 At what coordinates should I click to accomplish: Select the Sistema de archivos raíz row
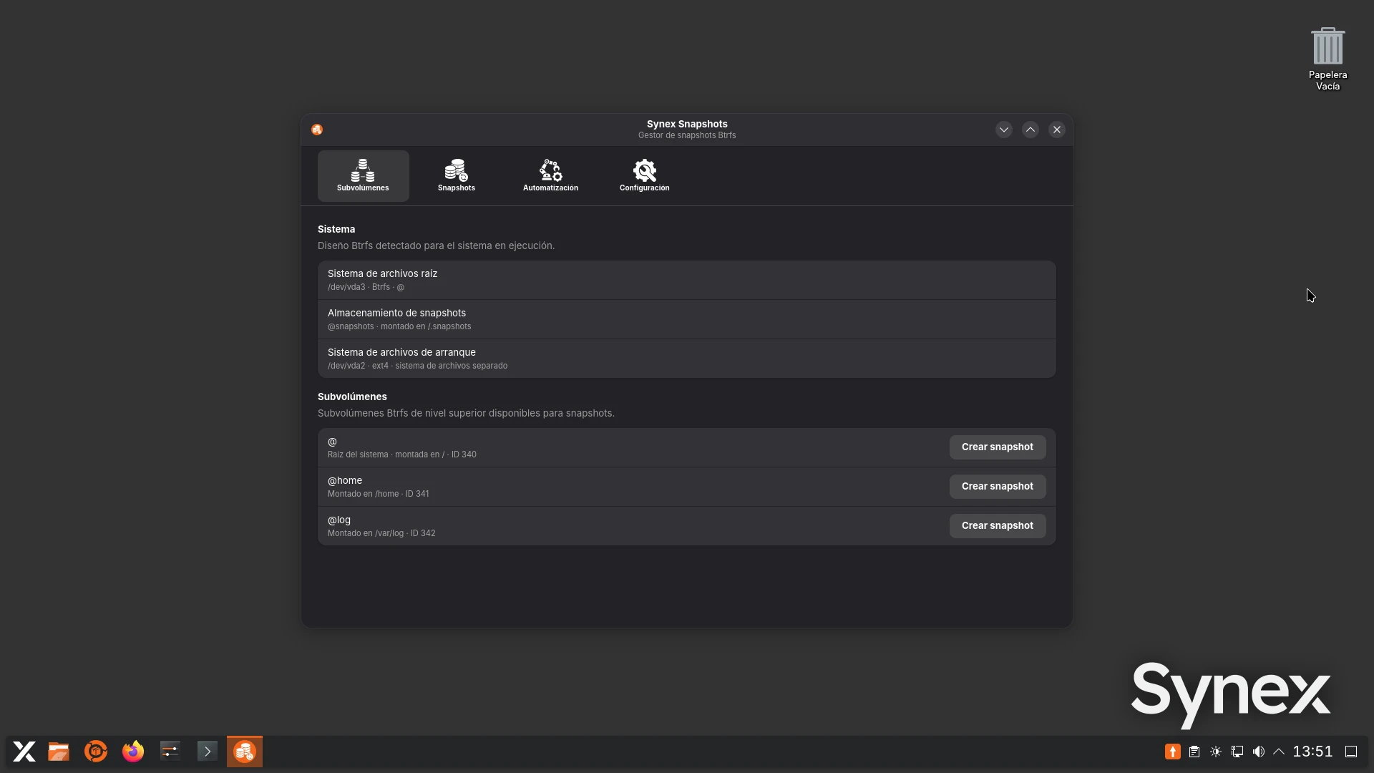(687, 280)
